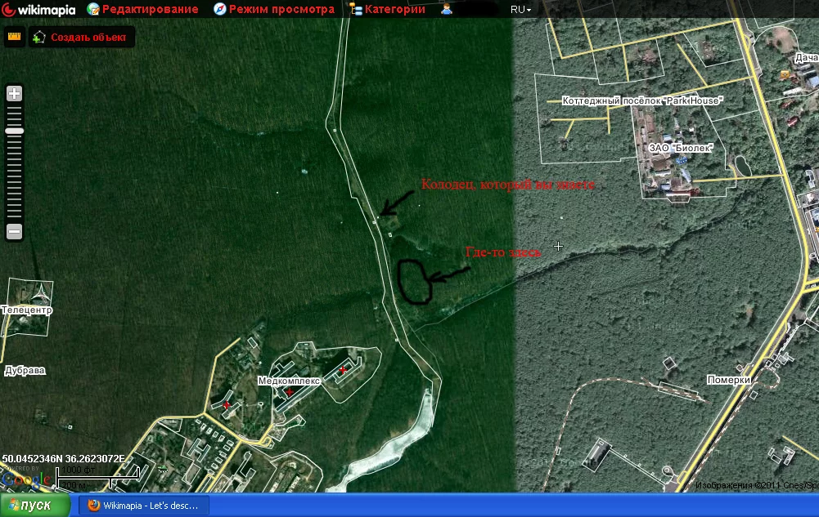The height and width of the screenshot is (517, 819).
Task: Click the Google logo on the map
Action: (x=26, y=479)
